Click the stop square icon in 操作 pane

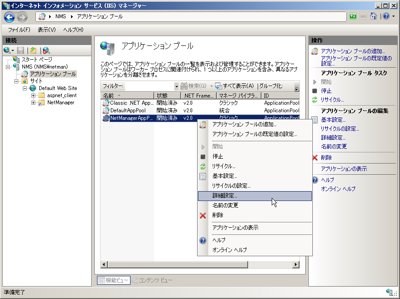(x=315, y=91)
